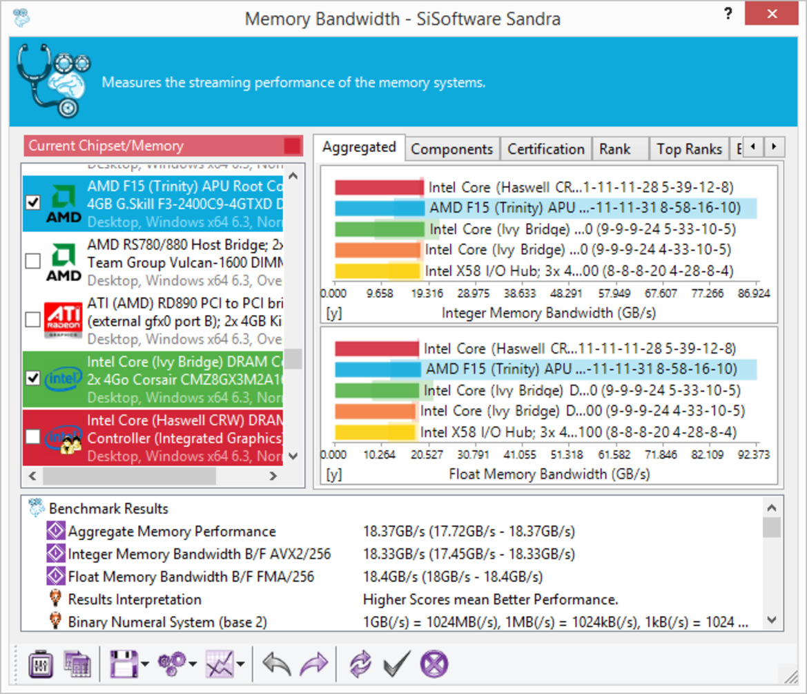Click the tab strip right scroll arrow
This screenshot has width=807, height=694.
(x=774, y=146)
